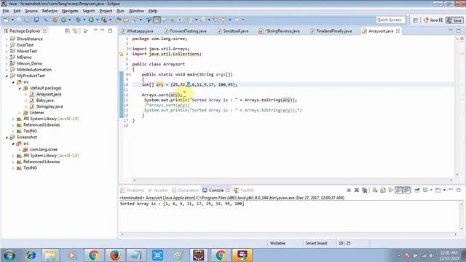466x262 pixels.
Task: Open Internet Explorer from the taskbar
Action: point(31,255)
